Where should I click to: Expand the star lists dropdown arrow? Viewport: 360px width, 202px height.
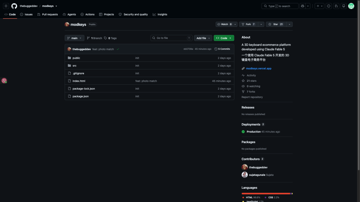tap(290, 24)
